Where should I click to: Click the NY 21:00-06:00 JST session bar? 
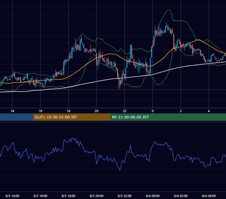coord(168,117)
